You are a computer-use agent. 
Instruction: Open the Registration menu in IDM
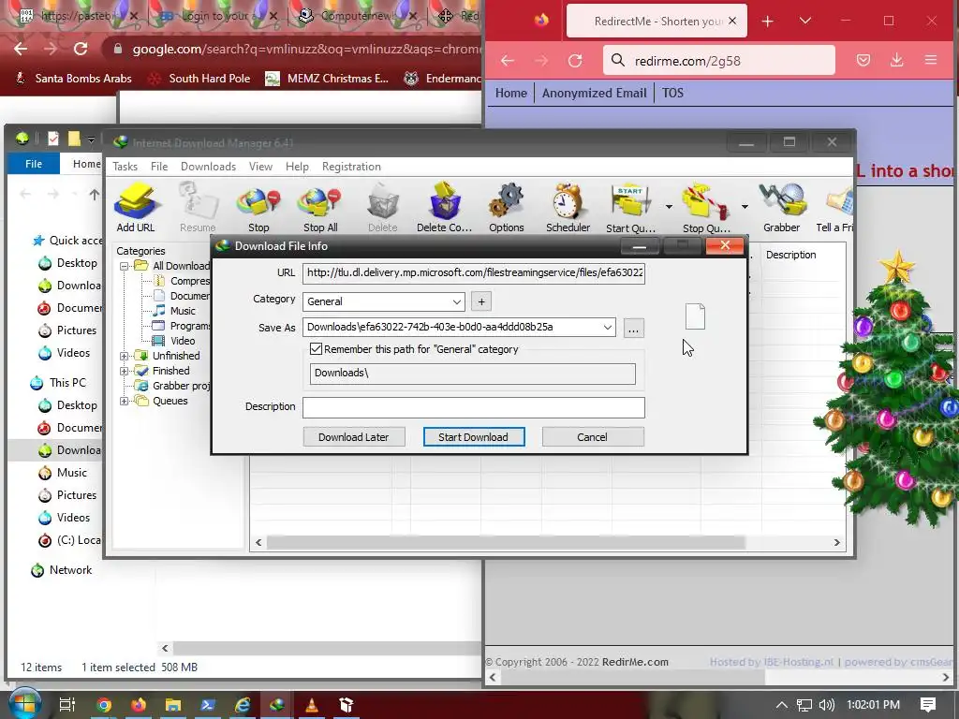pos(351,167)
